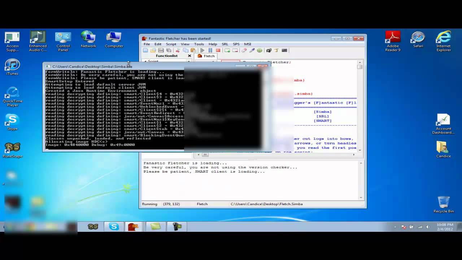Open the Recycle Bin
Image resolution: width=462 pixels, height=260 pixels.
click(x=444, y=205)
